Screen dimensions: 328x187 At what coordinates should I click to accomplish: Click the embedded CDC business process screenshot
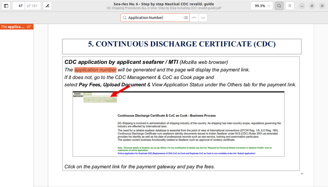coord(178,124)
